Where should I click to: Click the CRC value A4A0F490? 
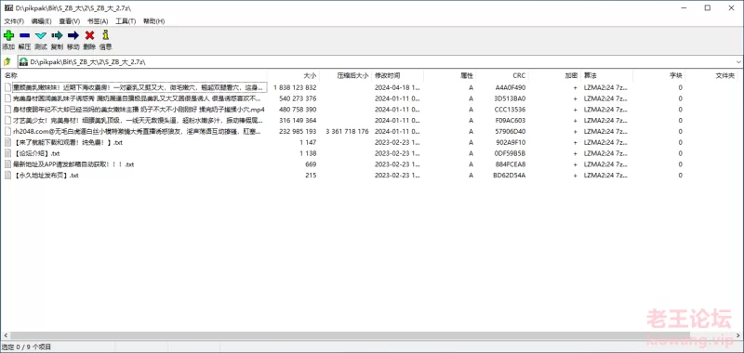(510, 87)
